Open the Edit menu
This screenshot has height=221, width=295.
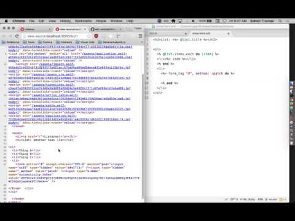[41, 21]
